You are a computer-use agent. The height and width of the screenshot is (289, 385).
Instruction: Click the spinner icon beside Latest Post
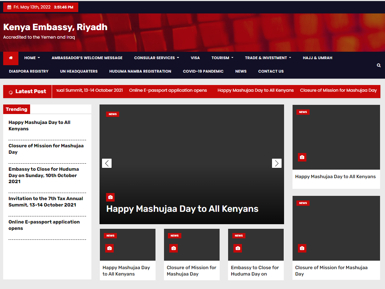(11, 92)
